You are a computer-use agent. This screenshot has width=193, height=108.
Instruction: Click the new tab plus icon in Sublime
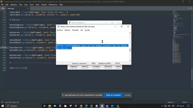pyautogui.click(x=188, y=8)
